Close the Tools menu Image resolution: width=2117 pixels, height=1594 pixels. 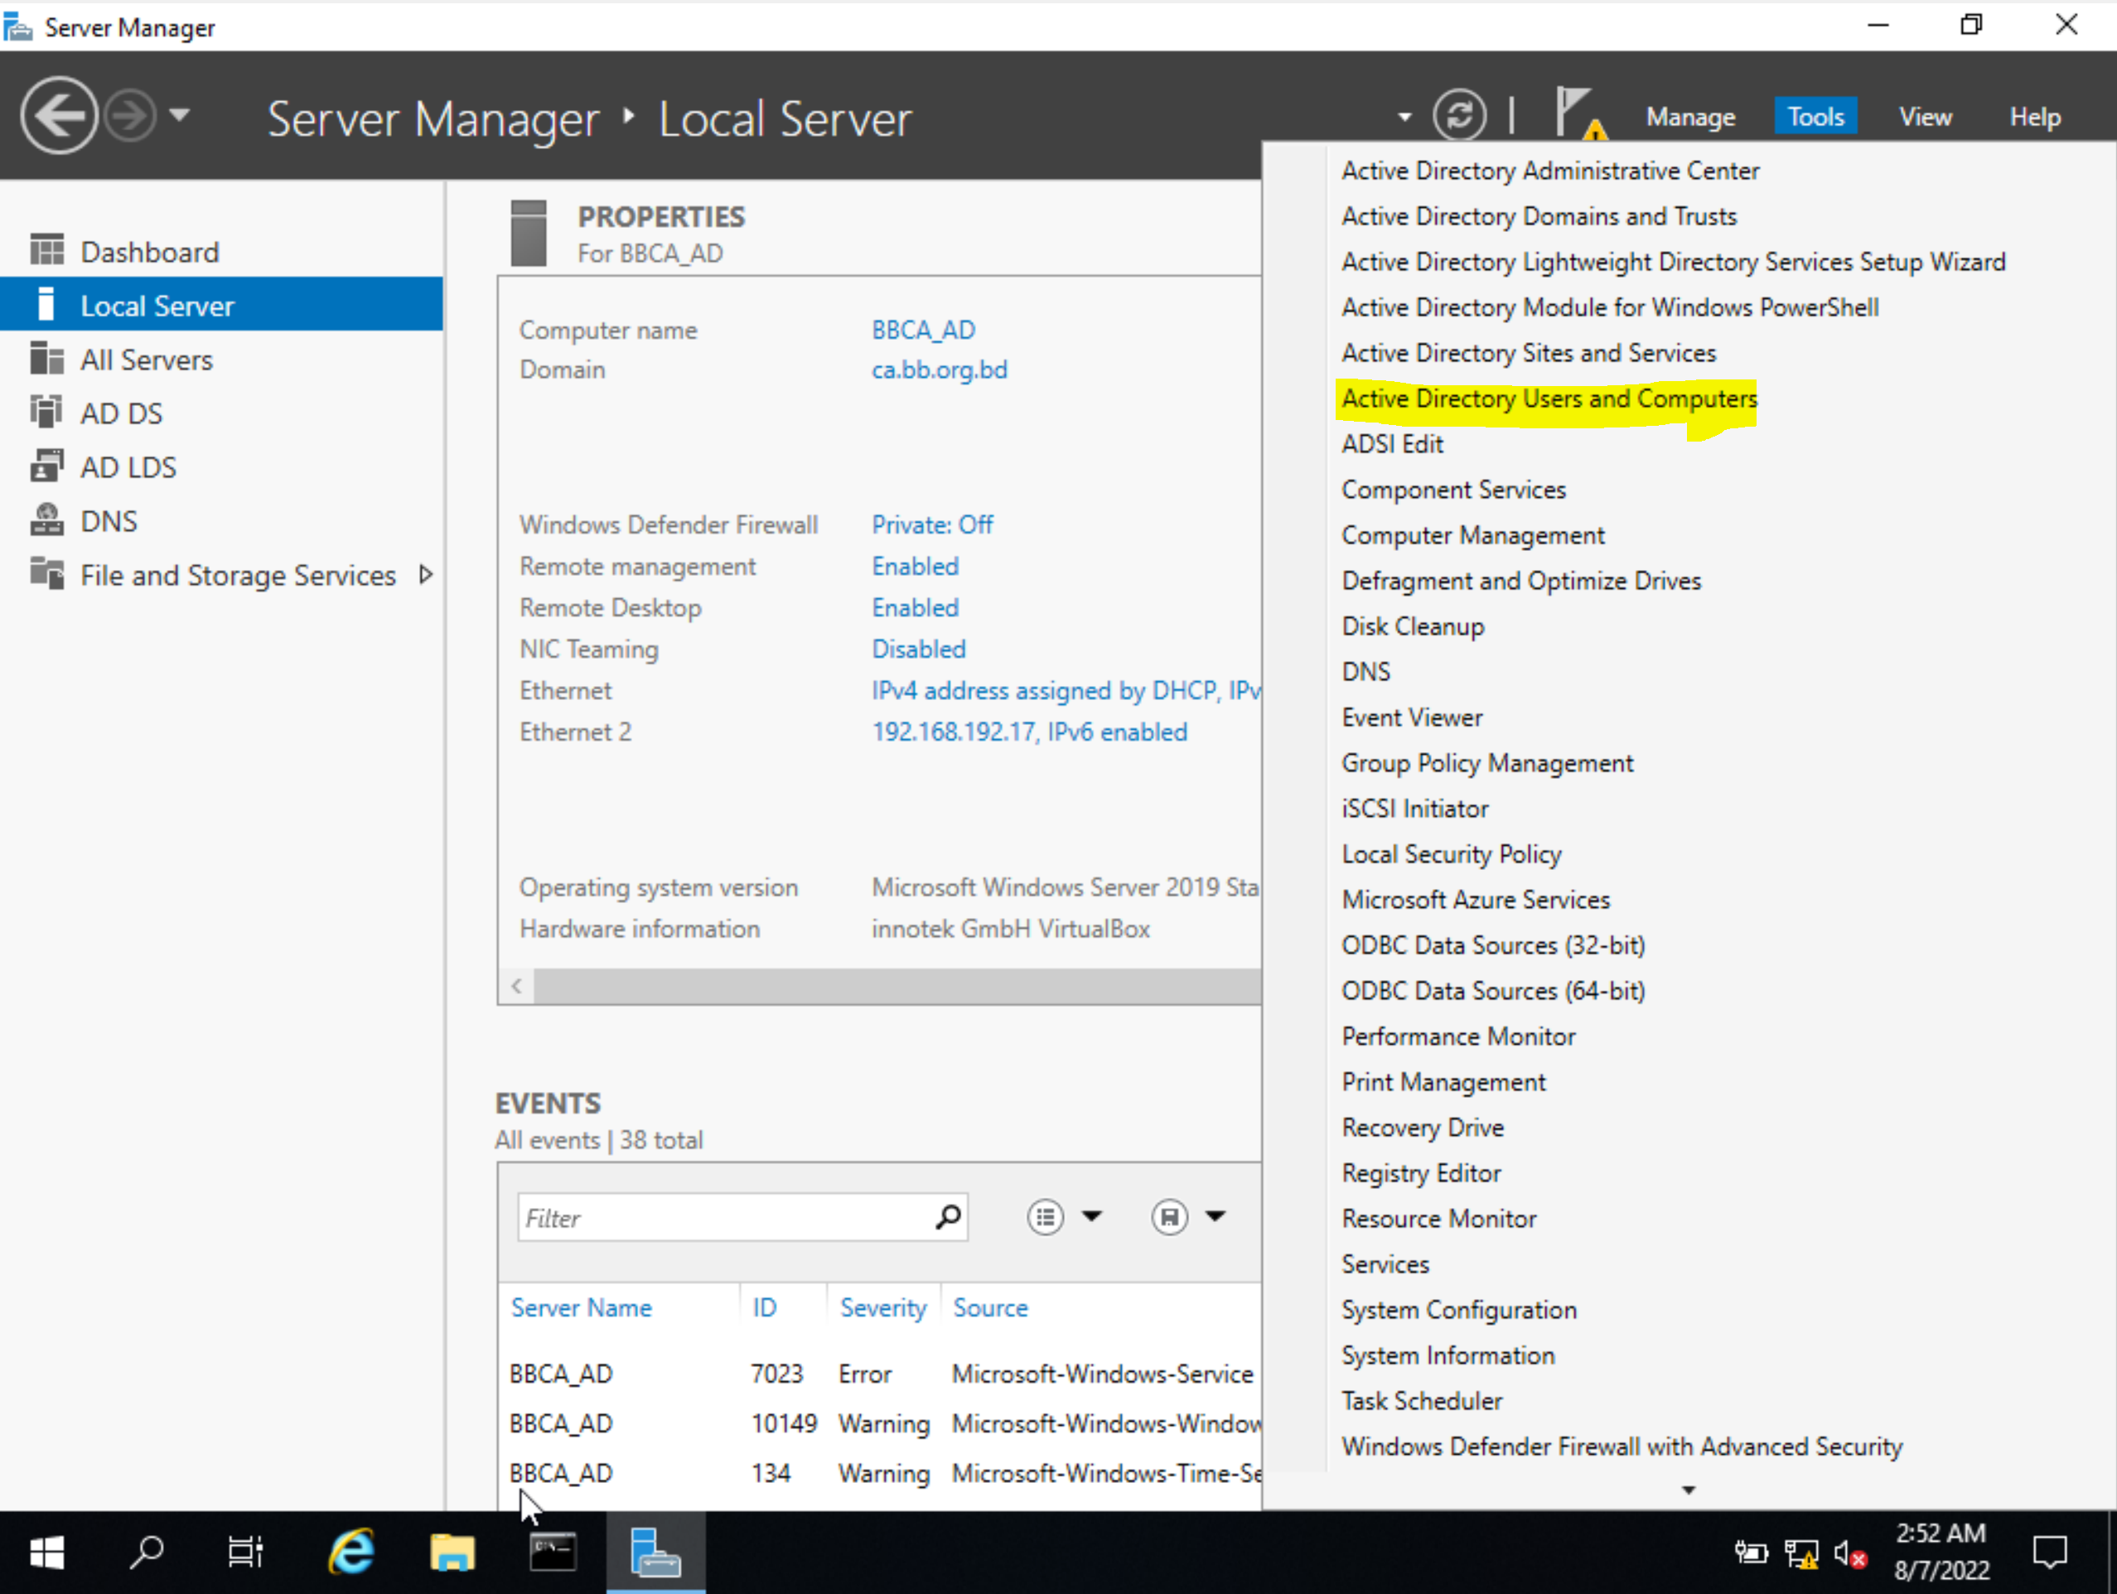(1815, 117)
